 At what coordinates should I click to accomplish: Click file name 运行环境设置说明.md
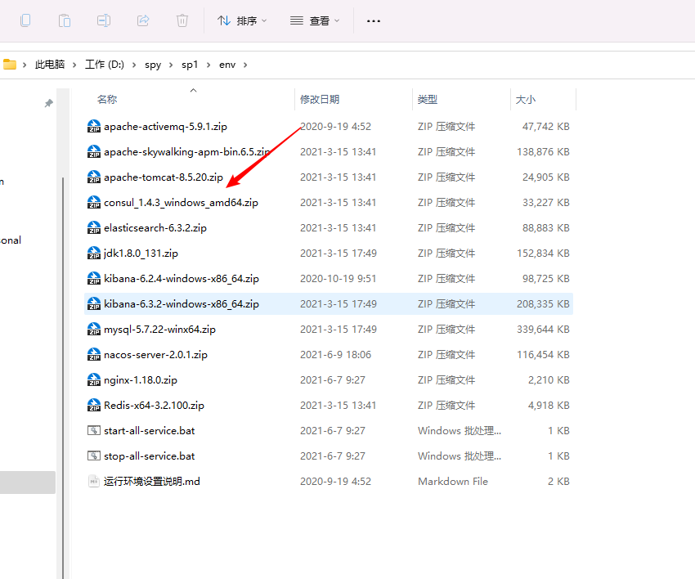pyautogui.click(x=151, y=482)
